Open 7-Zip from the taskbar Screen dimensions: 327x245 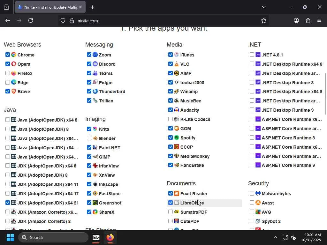pos(96,237)
